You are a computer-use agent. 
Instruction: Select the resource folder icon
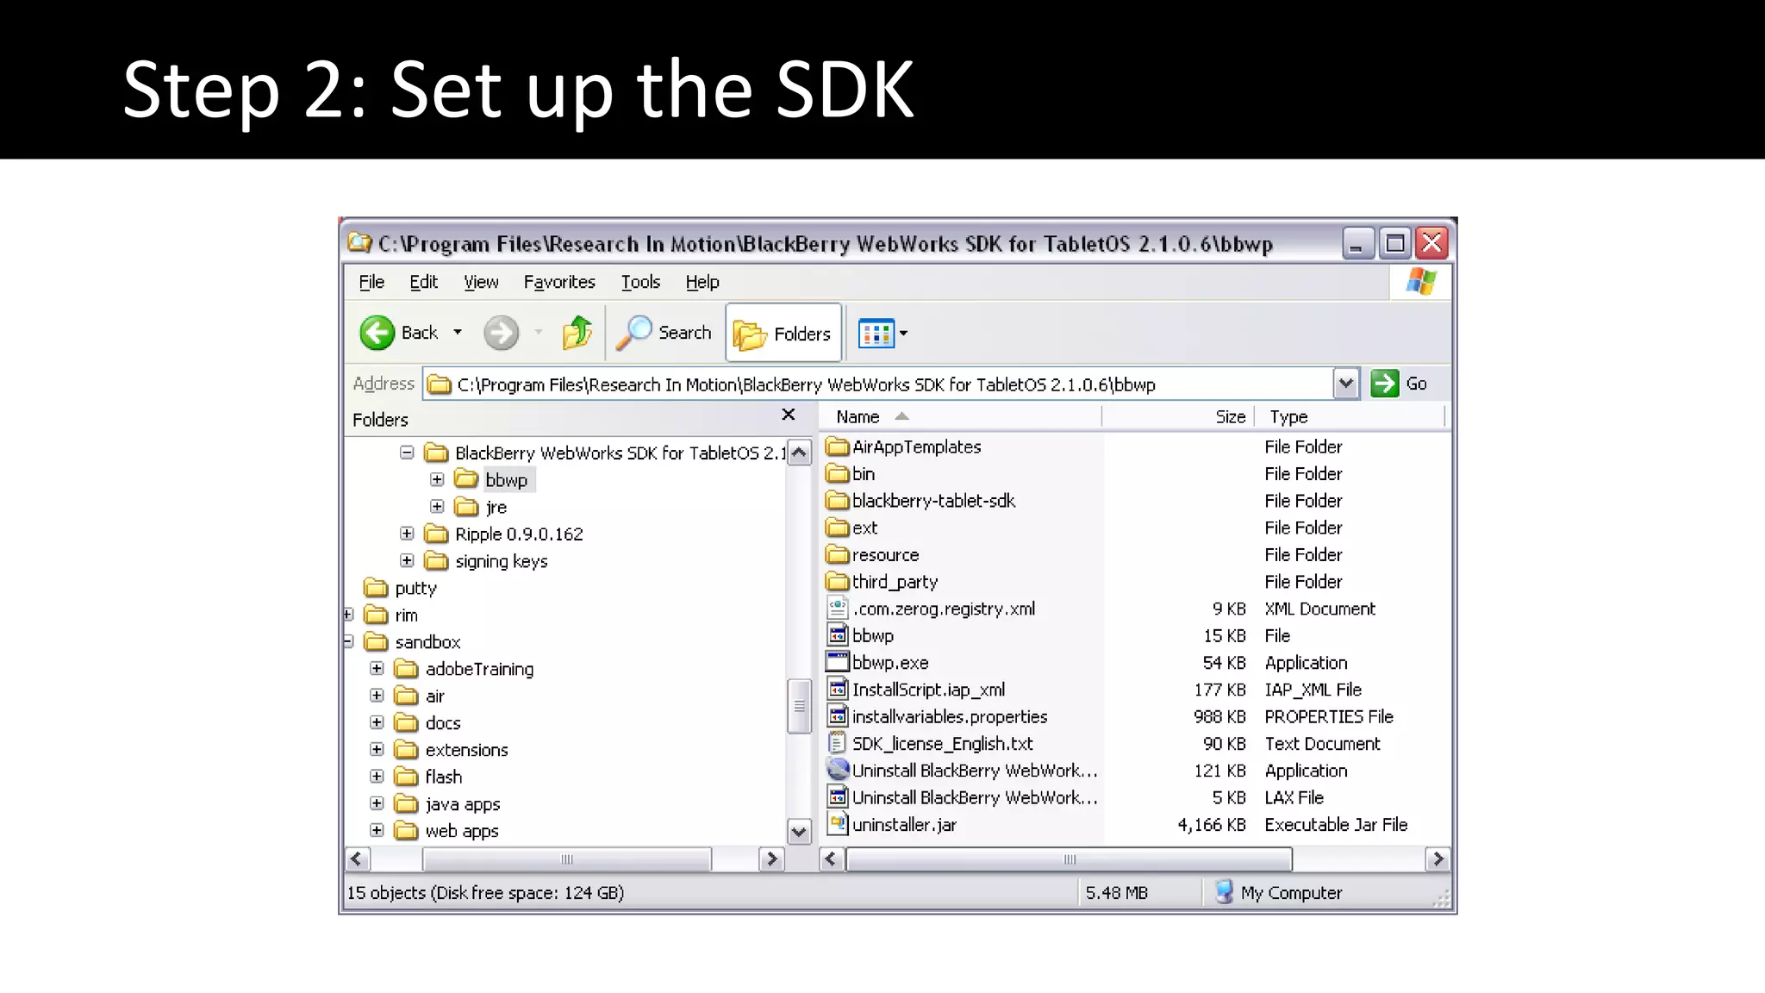837,554
